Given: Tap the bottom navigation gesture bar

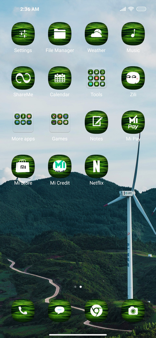Looking at the screenshot, I should [x=78, y=335].
